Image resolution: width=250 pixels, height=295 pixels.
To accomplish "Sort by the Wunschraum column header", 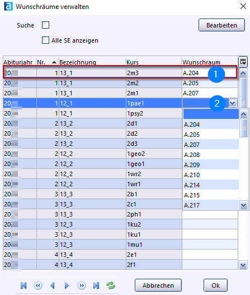I will tap(210, 62).
